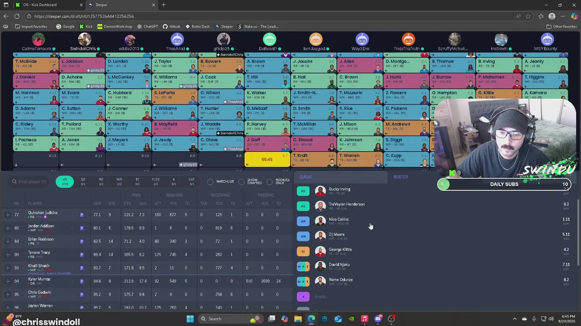Sort players by PTS column header
The width and height of the screenshot is (581, 326).
pos(128,204)
